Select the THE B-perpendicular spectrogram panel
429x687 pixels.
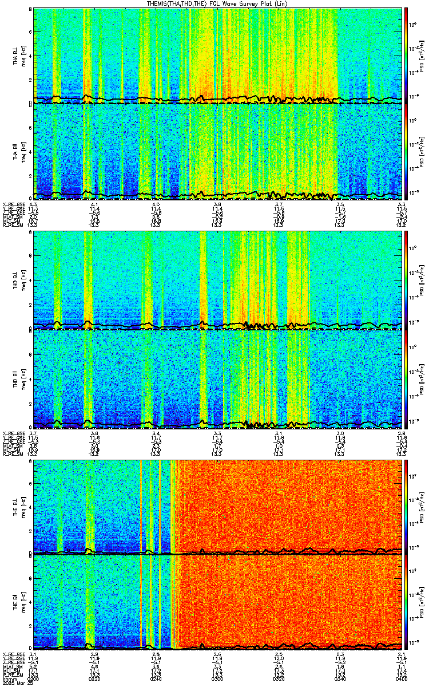218,507
